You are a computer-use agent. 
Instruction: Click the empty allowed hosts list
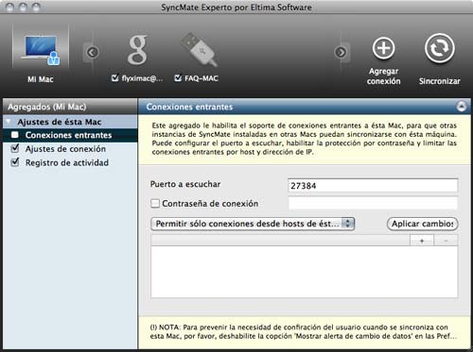coord(305,272)
